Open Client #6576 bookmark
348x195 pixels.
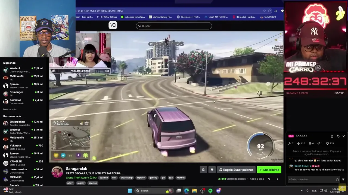pyautogui.click(x=216, y=17)
